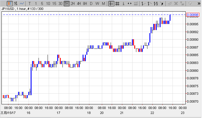Click the 三月/15/17 date label

8,113
